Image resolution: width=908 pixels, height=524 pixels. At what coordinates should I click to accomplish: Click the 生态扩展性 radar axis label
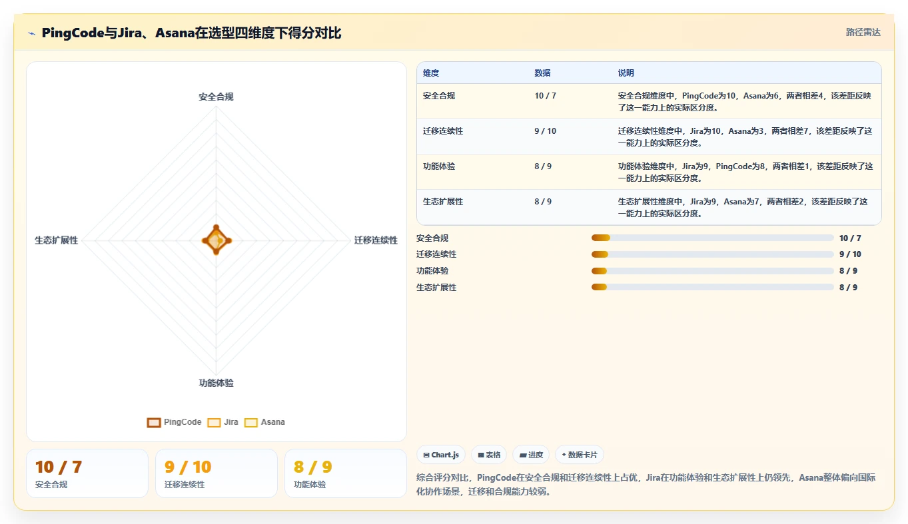click(x=57, y=240)
